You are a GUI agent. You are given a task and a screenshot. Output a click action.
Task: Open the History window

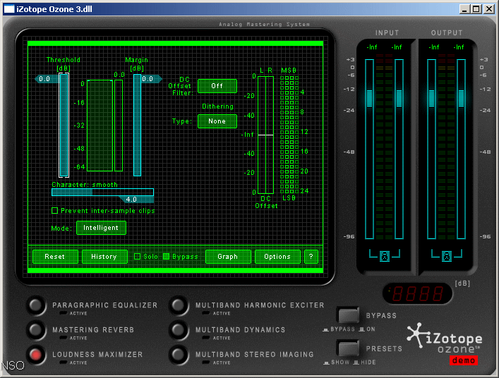[x=104, y=257]
